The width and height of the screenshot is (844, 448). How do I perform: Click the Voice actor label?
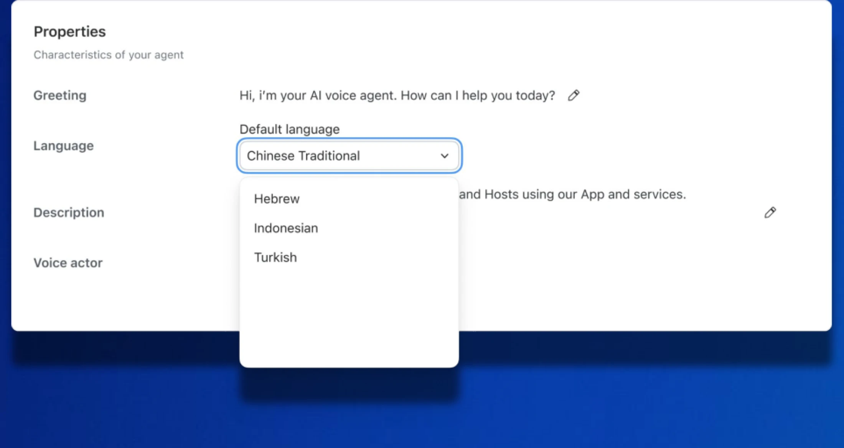[x=68, y=263]
